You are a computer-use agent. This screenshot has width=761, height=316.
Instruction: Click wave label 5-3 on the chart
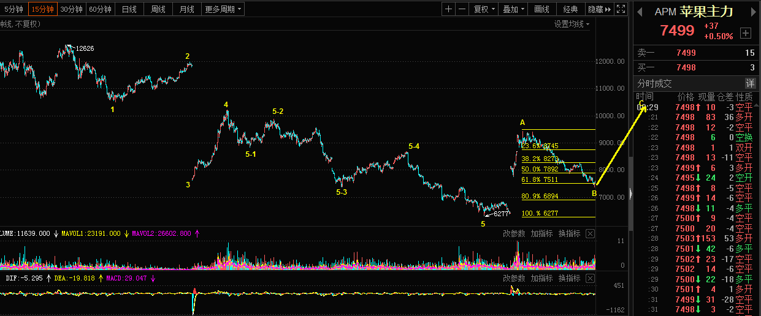tap(342, 192)
